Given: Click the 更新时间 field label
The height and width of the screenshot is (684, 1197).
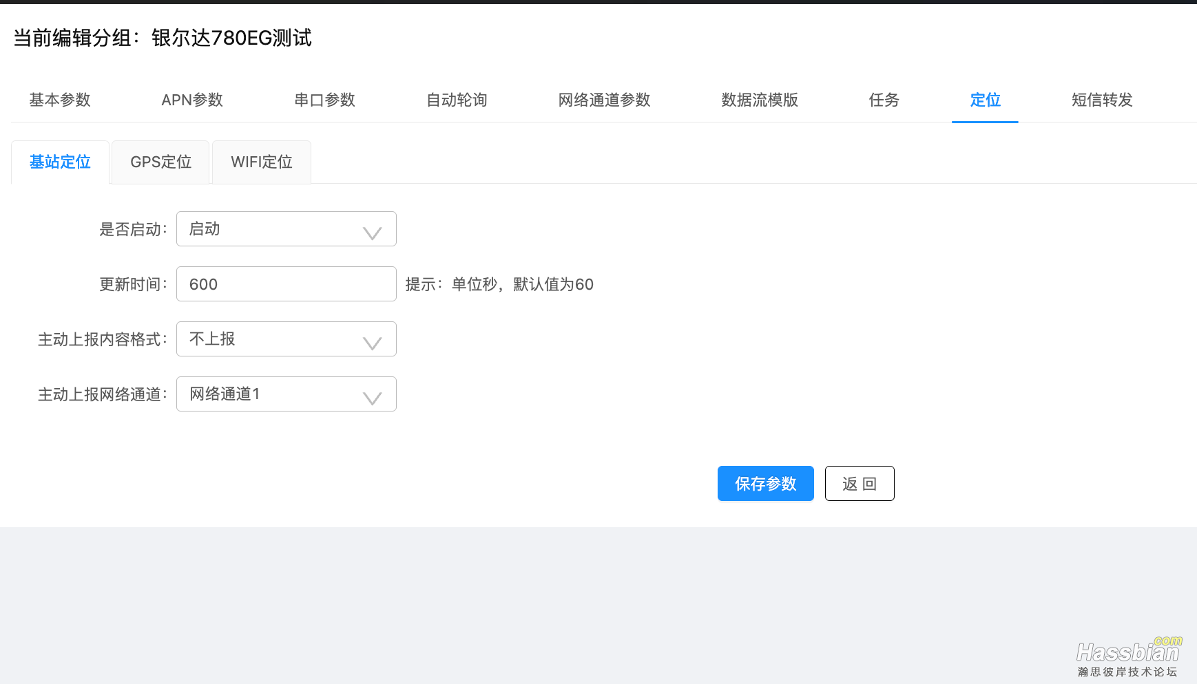Looking at the screenshot, I should [x=133, y=284].
